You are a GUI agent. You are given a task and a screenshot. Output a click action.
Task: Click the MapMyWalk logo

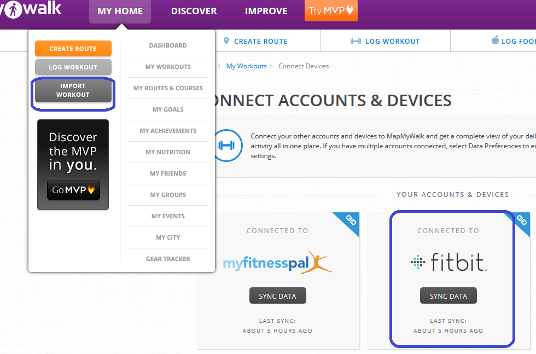pos(30,9)
